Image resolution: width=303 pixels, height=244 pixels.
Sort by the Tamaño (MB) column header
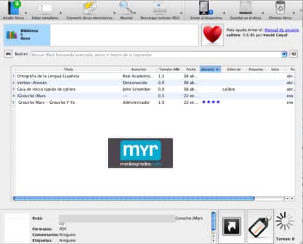click(169, 69)
